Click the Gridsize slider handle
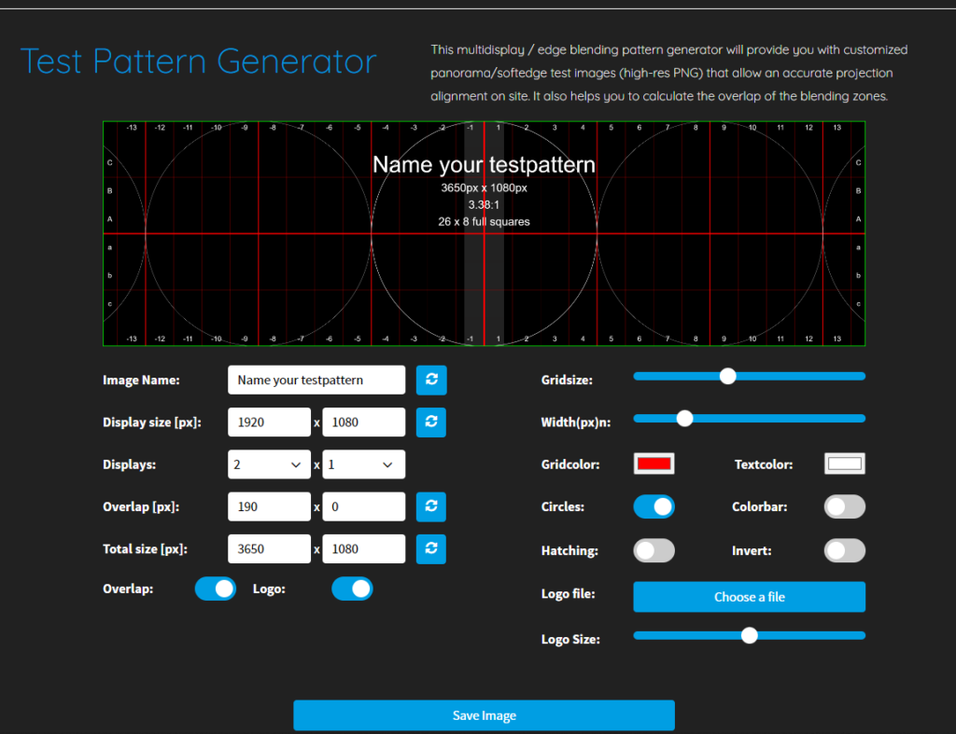Screen dimensions: 956x734 click(727, 377)
